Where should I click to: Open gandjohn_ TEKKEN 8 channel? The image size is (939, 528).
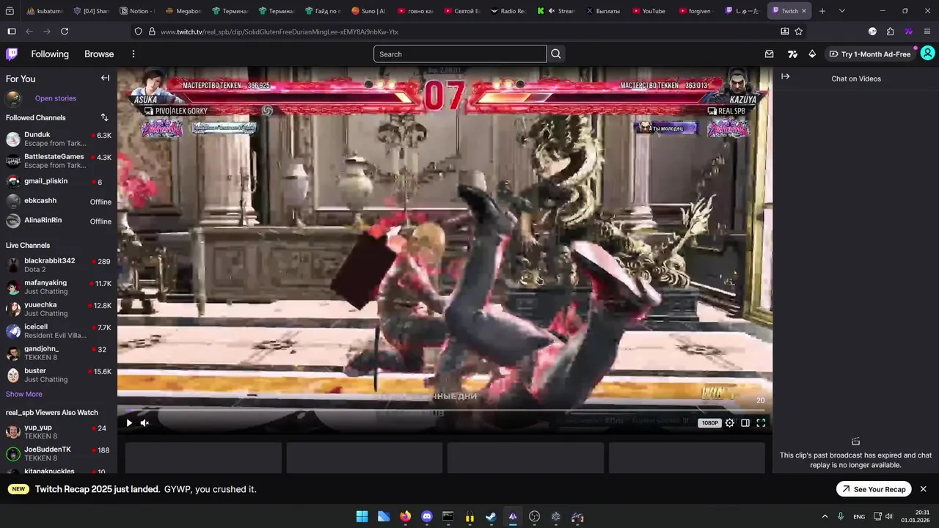point(59,353)
